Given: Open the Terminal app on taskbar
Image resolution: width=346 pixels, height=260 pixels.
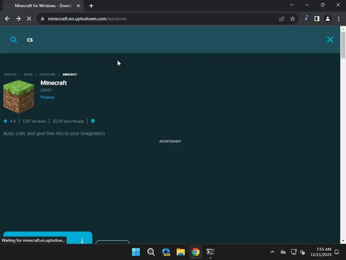Looking at the screenshot, I should pyautogui.click(x=211, y=252).
